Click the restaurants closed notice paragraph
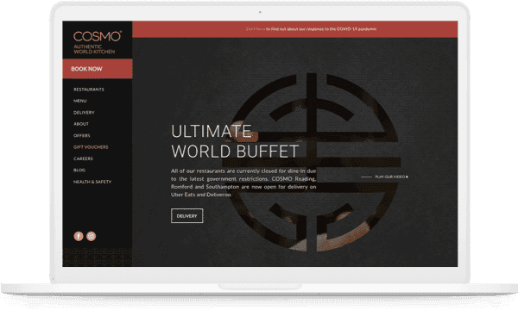The image size is (518, 310). tap(243, 183)
